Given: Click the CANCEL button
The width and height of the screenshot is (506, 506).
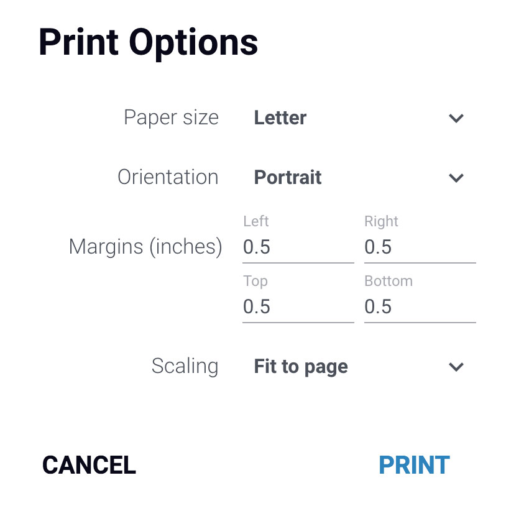Looking at the screenshot, I should (89, 465).
